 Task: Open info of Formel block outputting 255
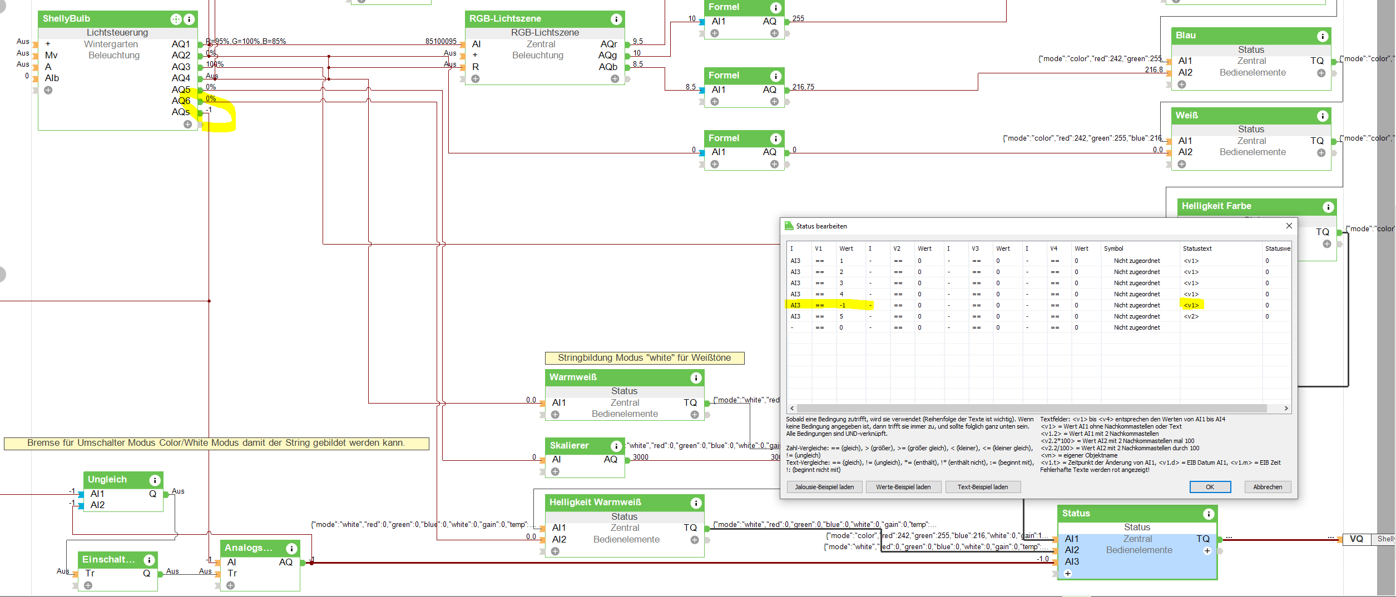pos(775,8)
